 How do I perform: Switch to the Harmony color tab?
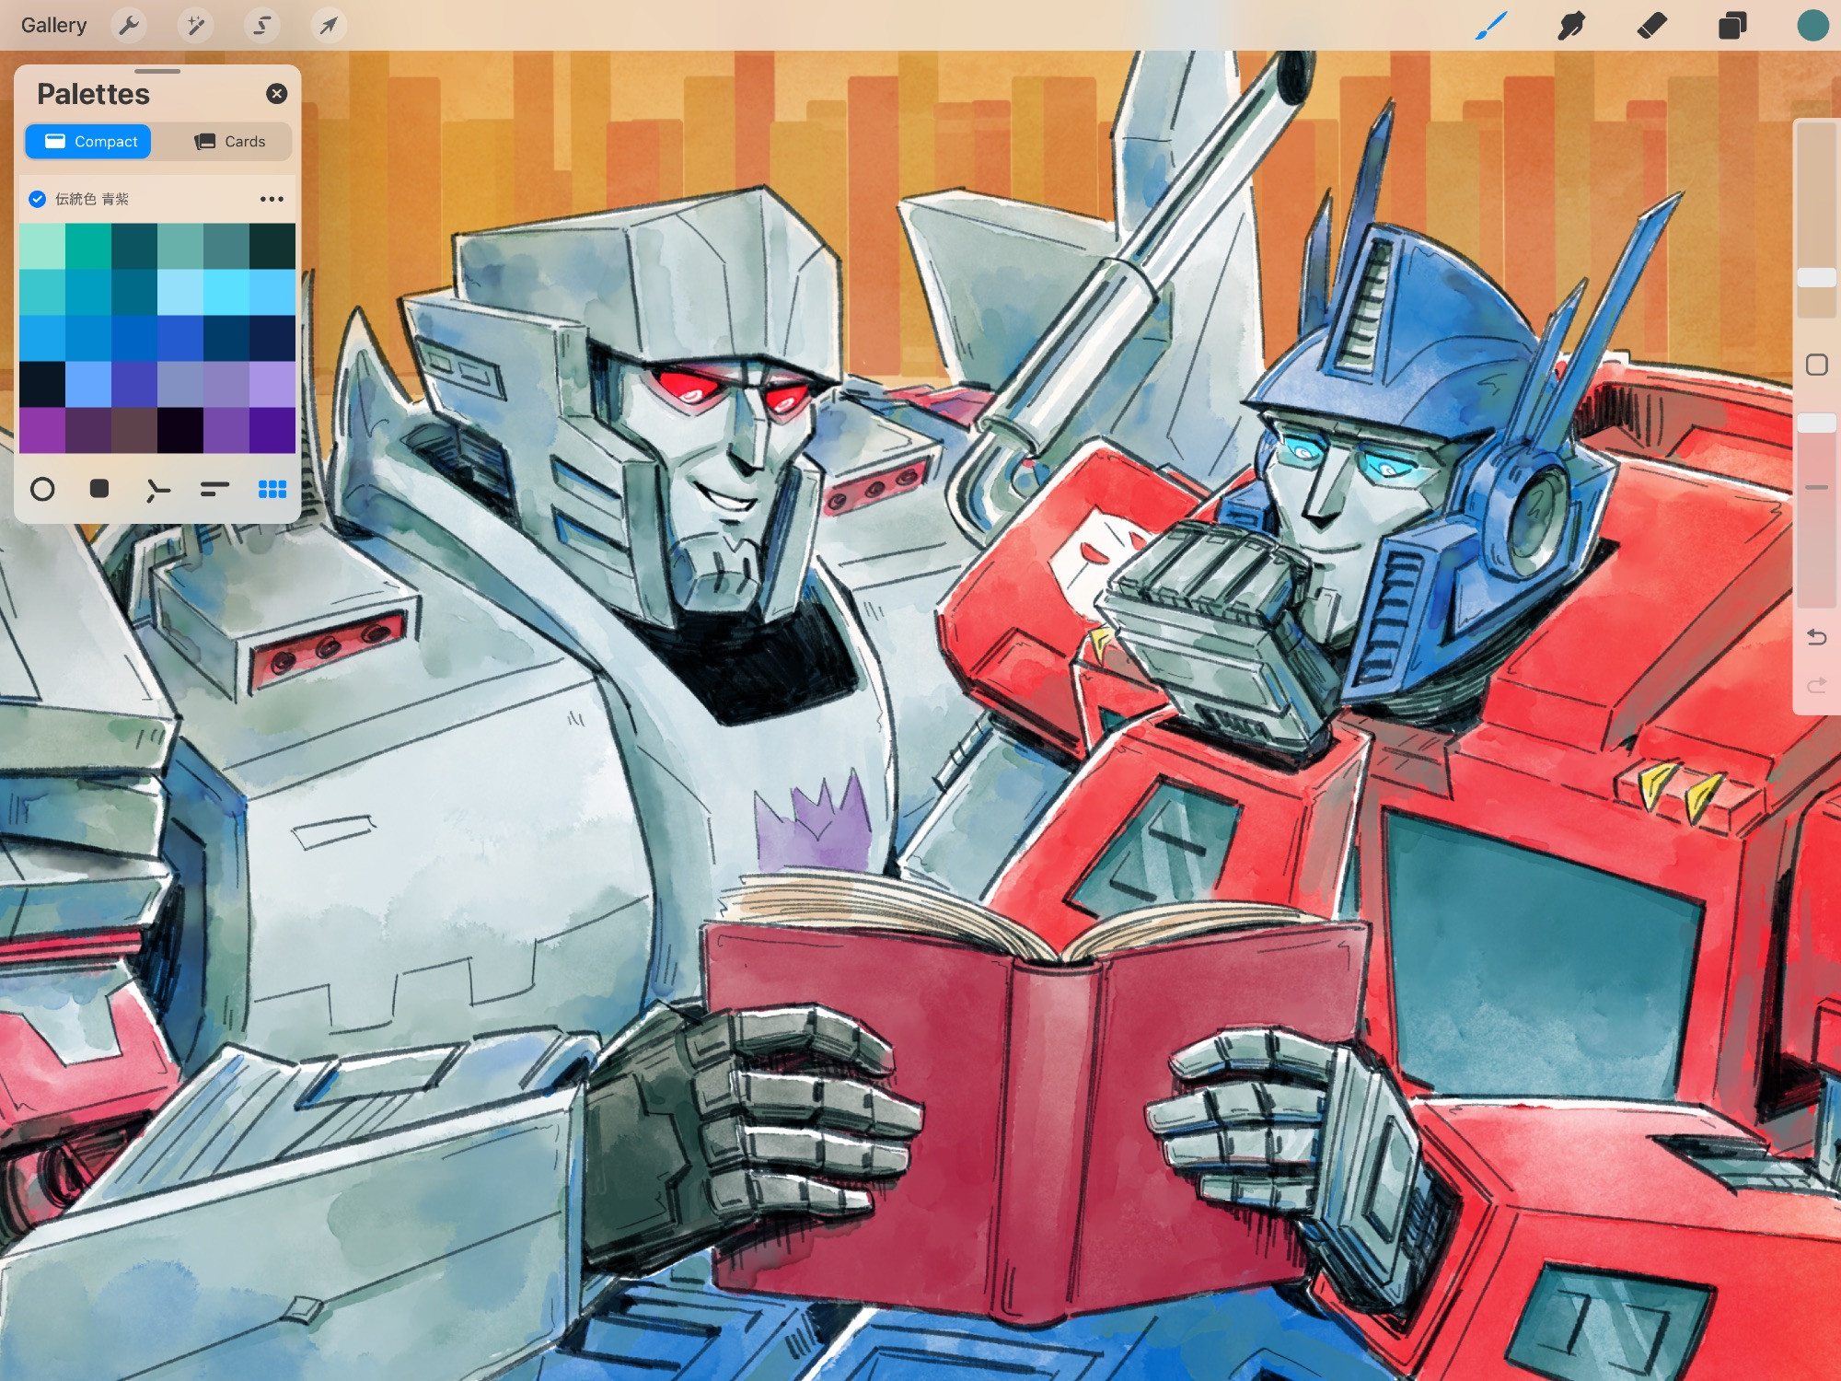[x=157, y=491]
